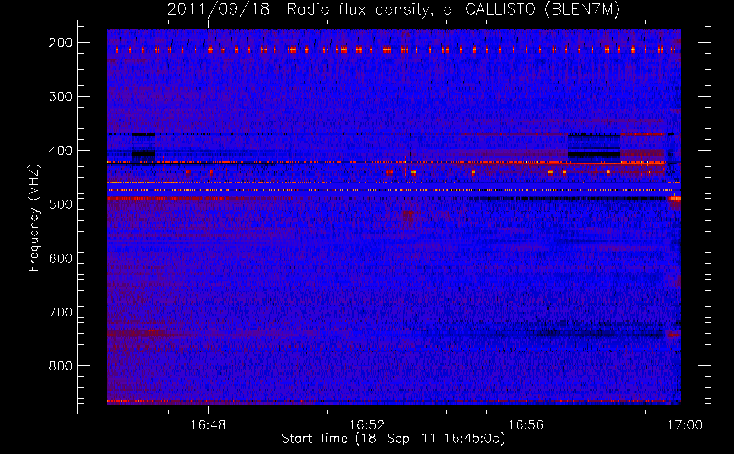The image size is (734, 454).
Task: Click the 300 frequency tick label
Action: 60,97
